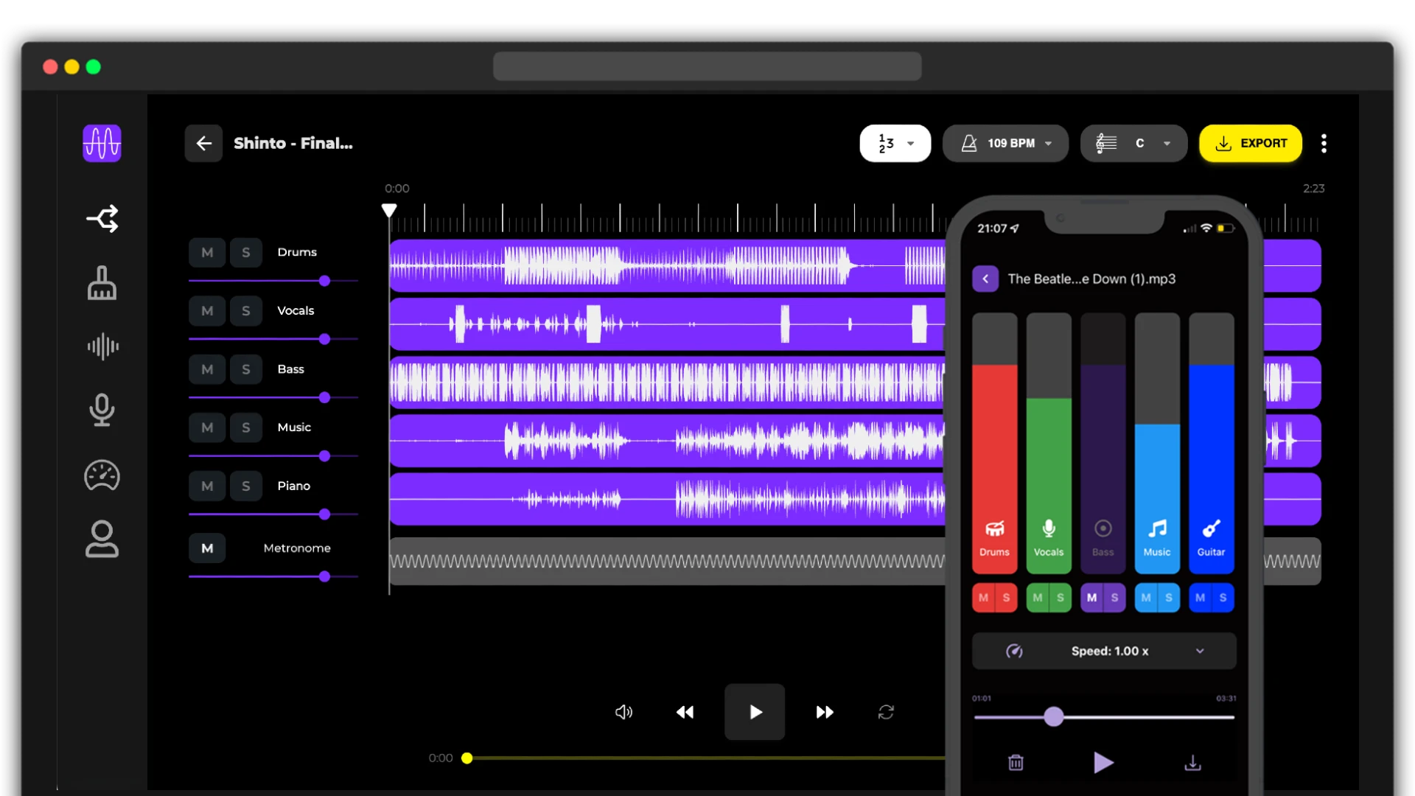
Task: Click the share/export network icon in sidebar
Action: (102, 219)
